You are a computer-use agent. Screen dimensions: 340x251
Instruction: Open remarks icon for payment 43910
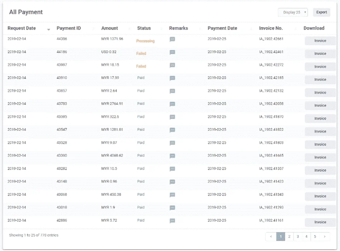pos(172,78)
